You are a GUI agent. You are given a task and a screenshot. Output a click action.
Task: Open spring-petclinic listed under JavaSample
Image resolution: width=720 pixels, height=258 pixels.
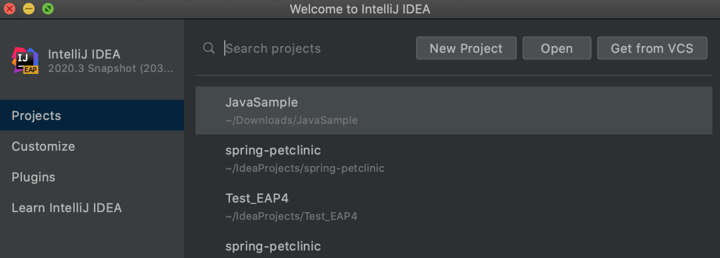(x=454, y=159)
